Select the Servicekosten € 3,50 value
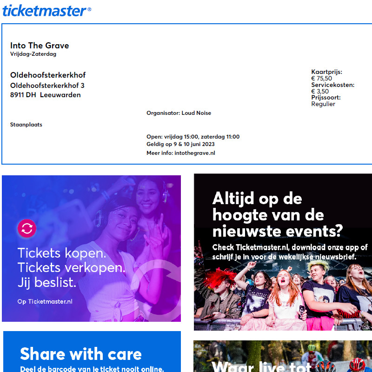372x372 pixels. 320,91
